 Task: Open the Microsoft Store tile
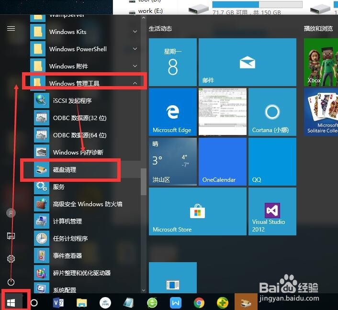pos(197,211)
